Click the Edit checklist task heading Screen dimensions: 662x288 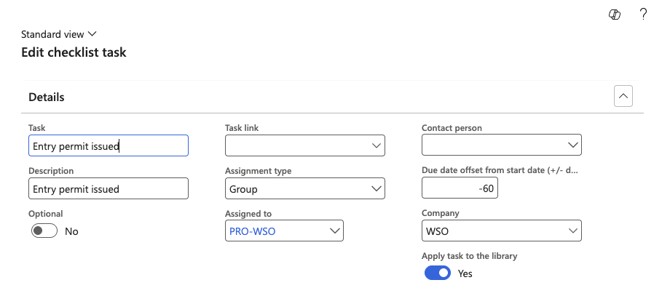click(x=74, y=52)
